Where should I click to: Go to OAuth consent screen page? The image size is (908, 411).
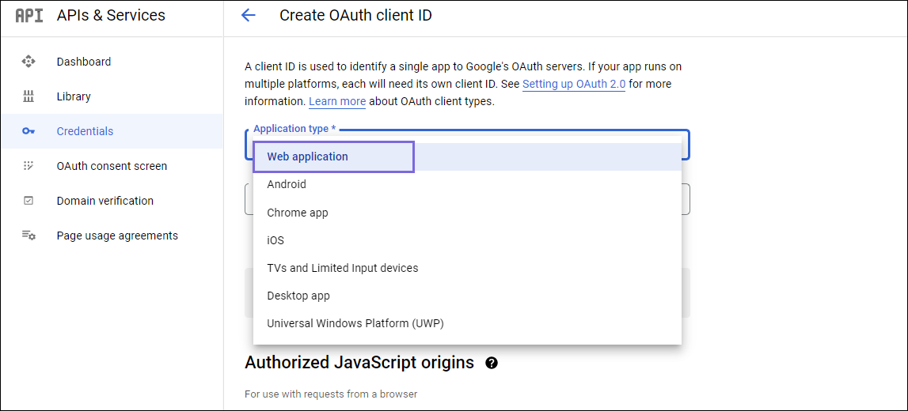[112, 166]
